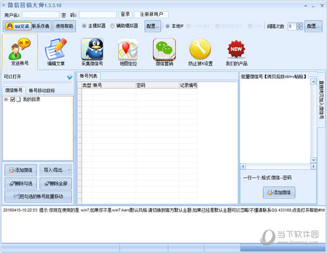Image resolution: width=327 pixels, height=253 pixels.
Task: Click the 密码 password input field
Action: pyautogui.click(x=98, y=15)
